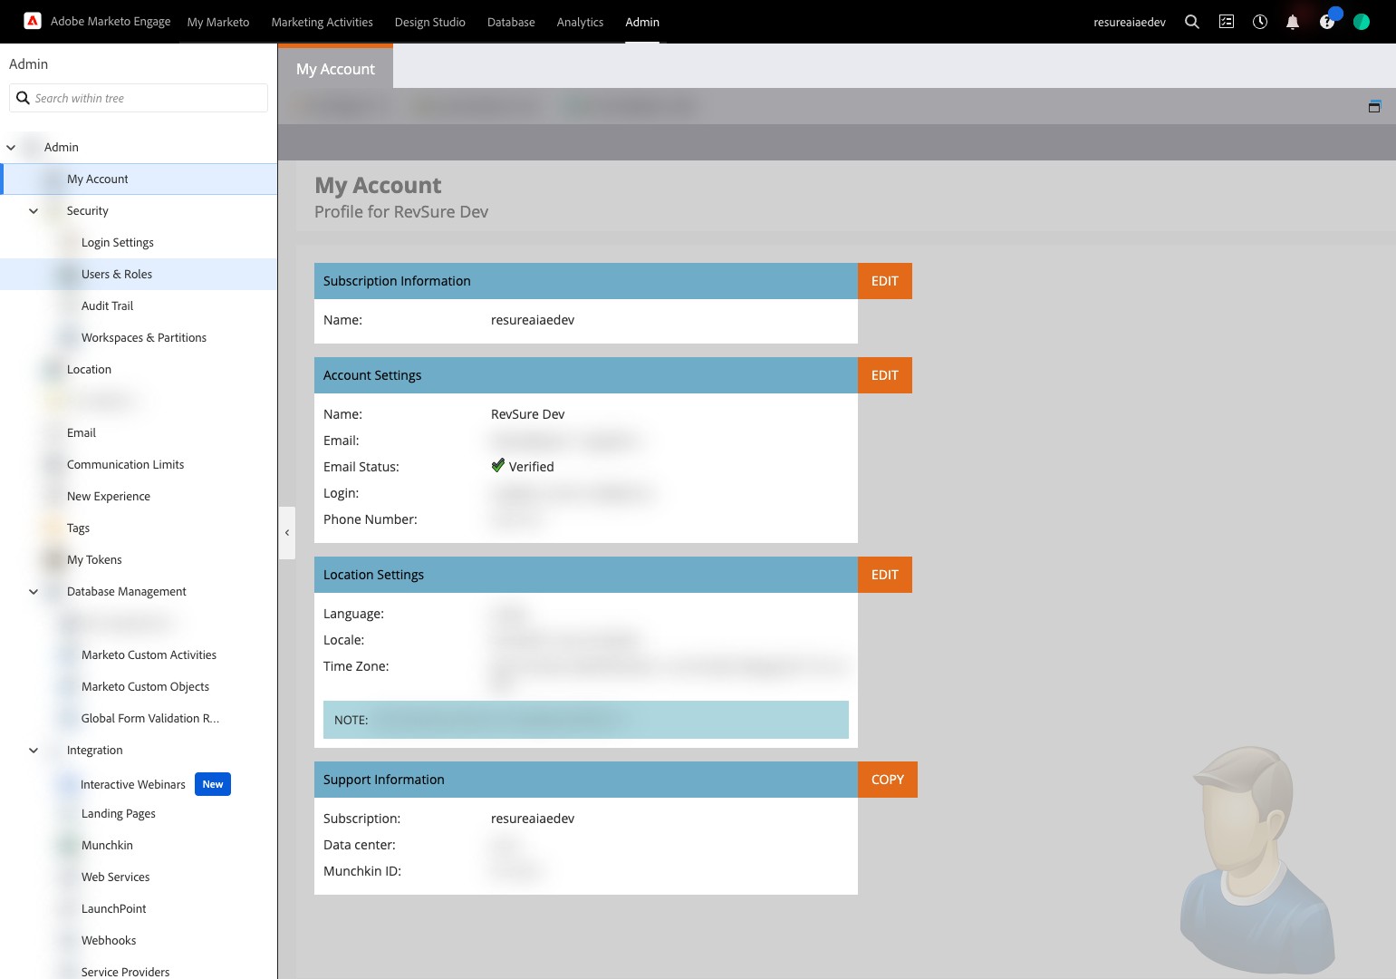Open Web Services
The image size is (1396, 979).
coord(115,877)
